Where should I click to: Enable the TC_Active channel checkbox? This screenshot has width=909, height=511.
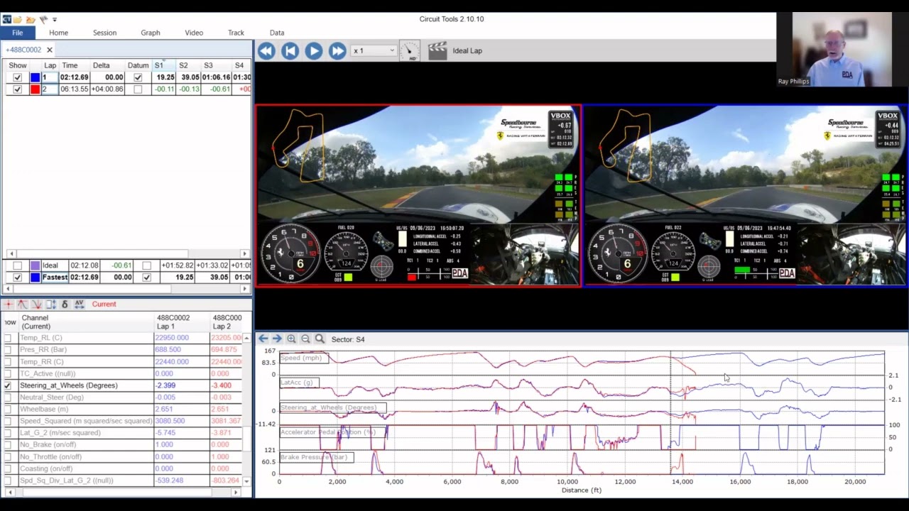[8, 373]
